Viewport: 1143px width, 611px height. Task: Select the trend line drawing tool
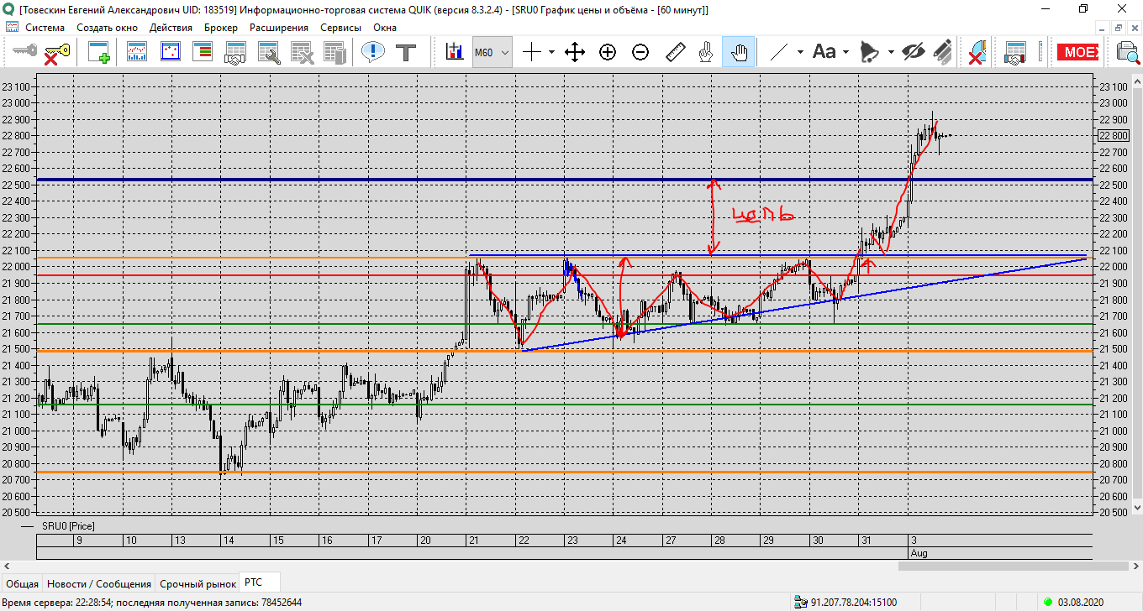click(779, 52)
